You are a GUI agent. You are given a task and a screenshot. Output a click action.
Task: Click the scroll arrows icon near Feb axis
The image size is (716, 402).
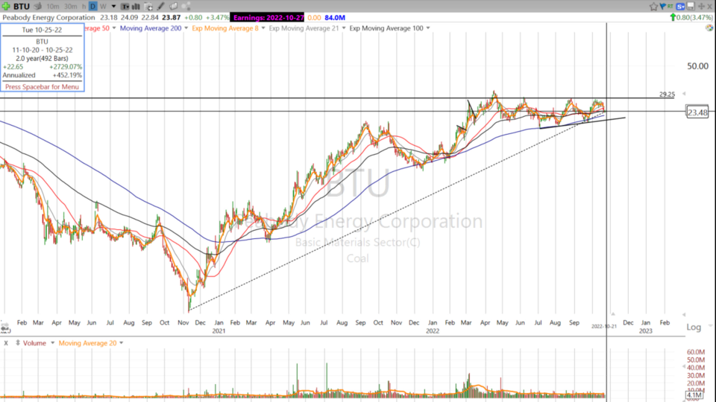click(x=5, y=328)
